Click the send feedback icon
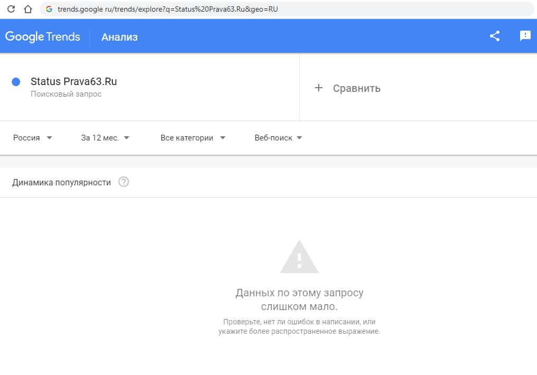537x375 pixels. (x=525, y=36)
